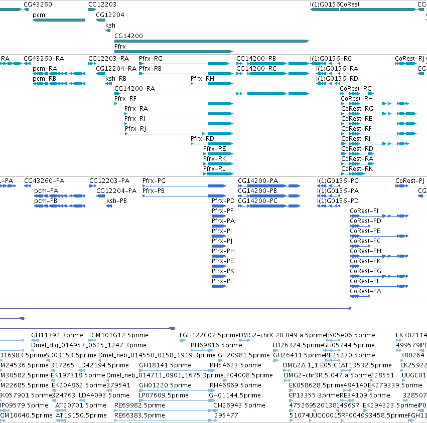Select protein CG14200-PB

click(269, 196)
